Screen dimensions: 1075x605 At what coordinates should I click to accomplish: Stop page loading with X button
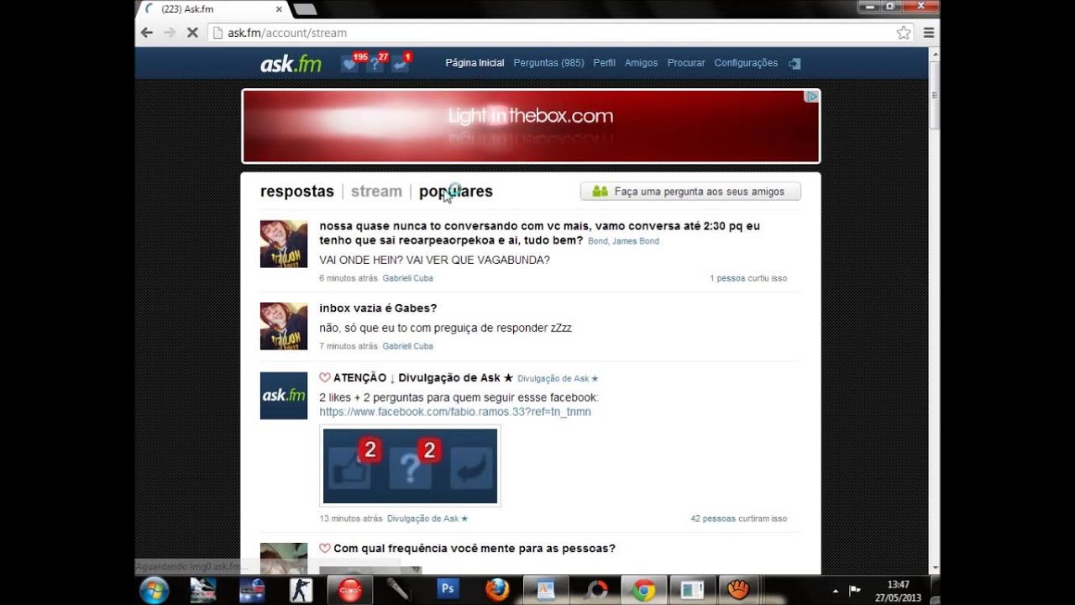(x=191, y=33)
